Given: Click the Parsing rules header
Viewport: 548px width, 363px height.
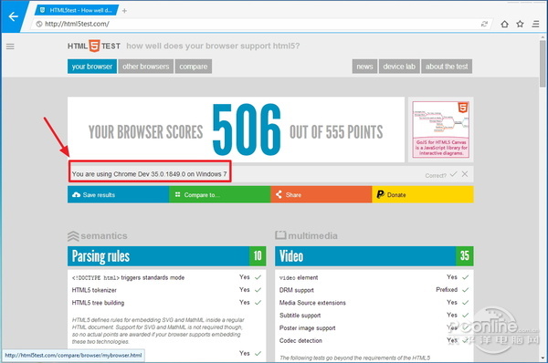Looking at the screenshot, I should click(x=167, y=256).
